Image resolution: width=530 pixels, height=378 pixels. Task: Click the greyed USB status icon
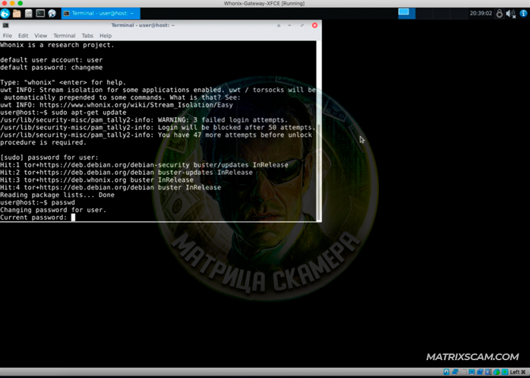point(463,372)
